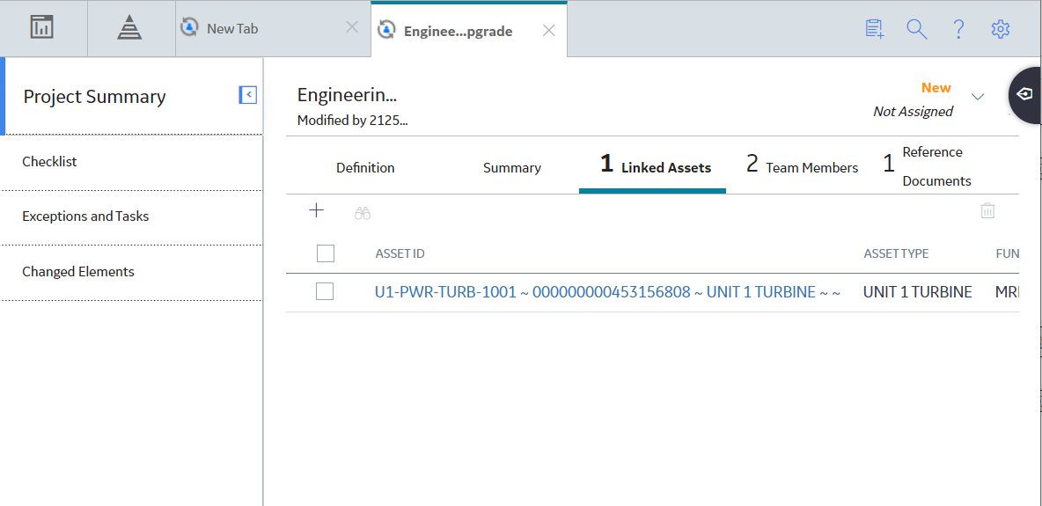This screenshot has height=506, width=1042.
Task: Open Project Summary section
Action: (x=94, y=97)
